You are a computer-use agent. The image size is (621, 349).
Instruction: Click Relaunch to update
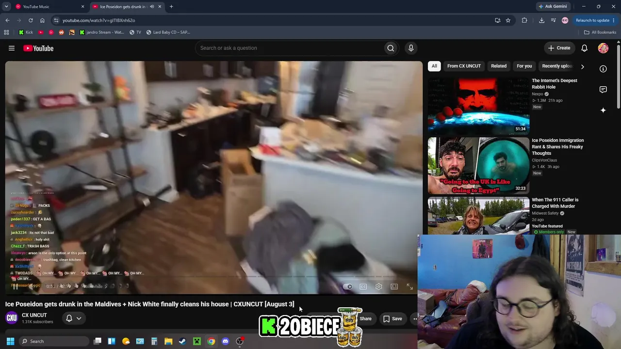coord(592,20)
